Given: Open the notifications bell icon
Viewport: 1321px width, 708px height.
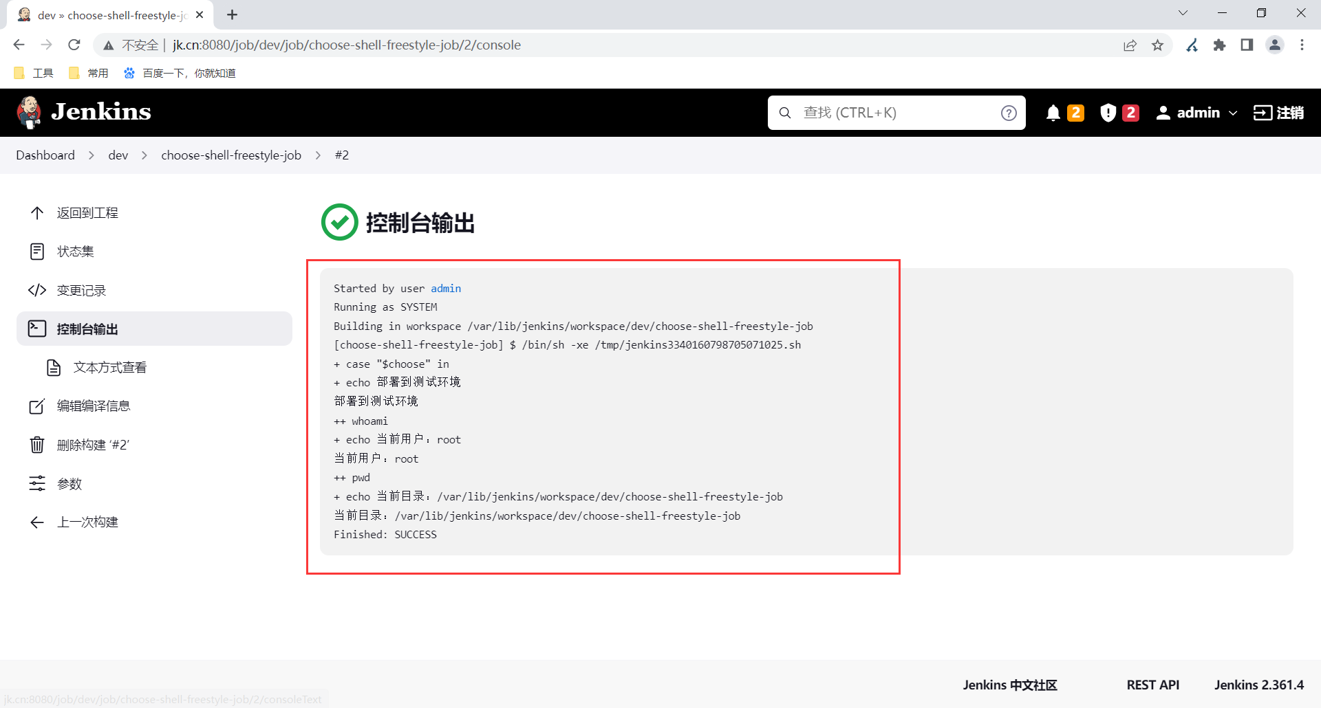Looking at the screenshot, I should coord(1053,113).
